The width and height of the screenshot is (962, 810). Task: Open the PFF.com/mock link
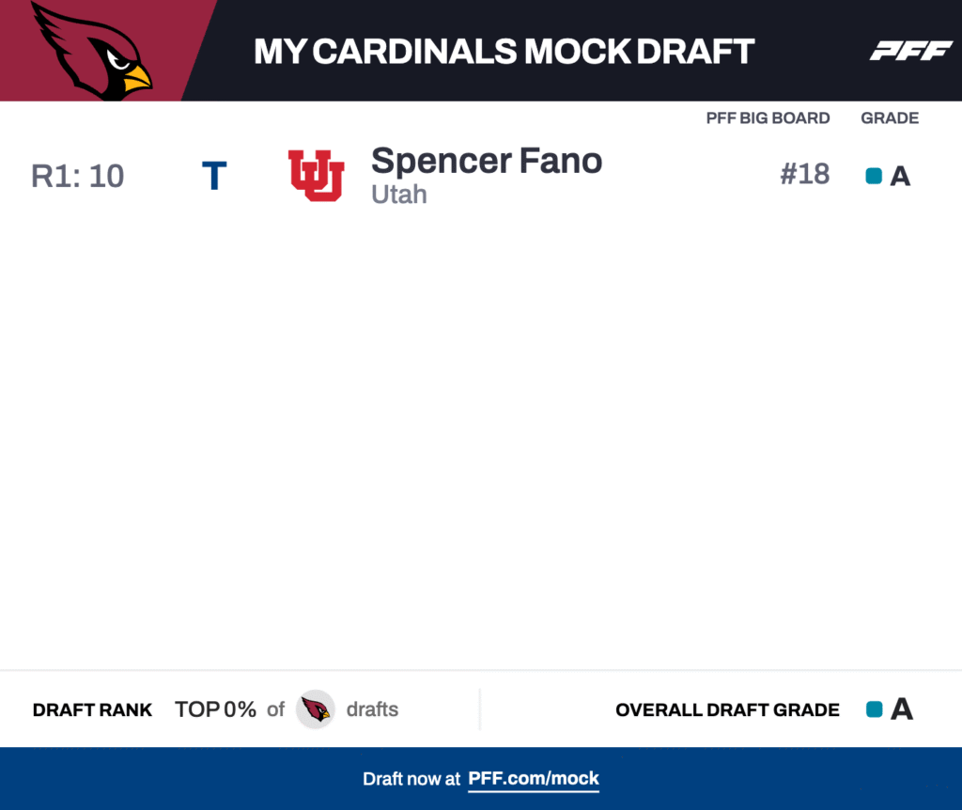tap(533, 779)
